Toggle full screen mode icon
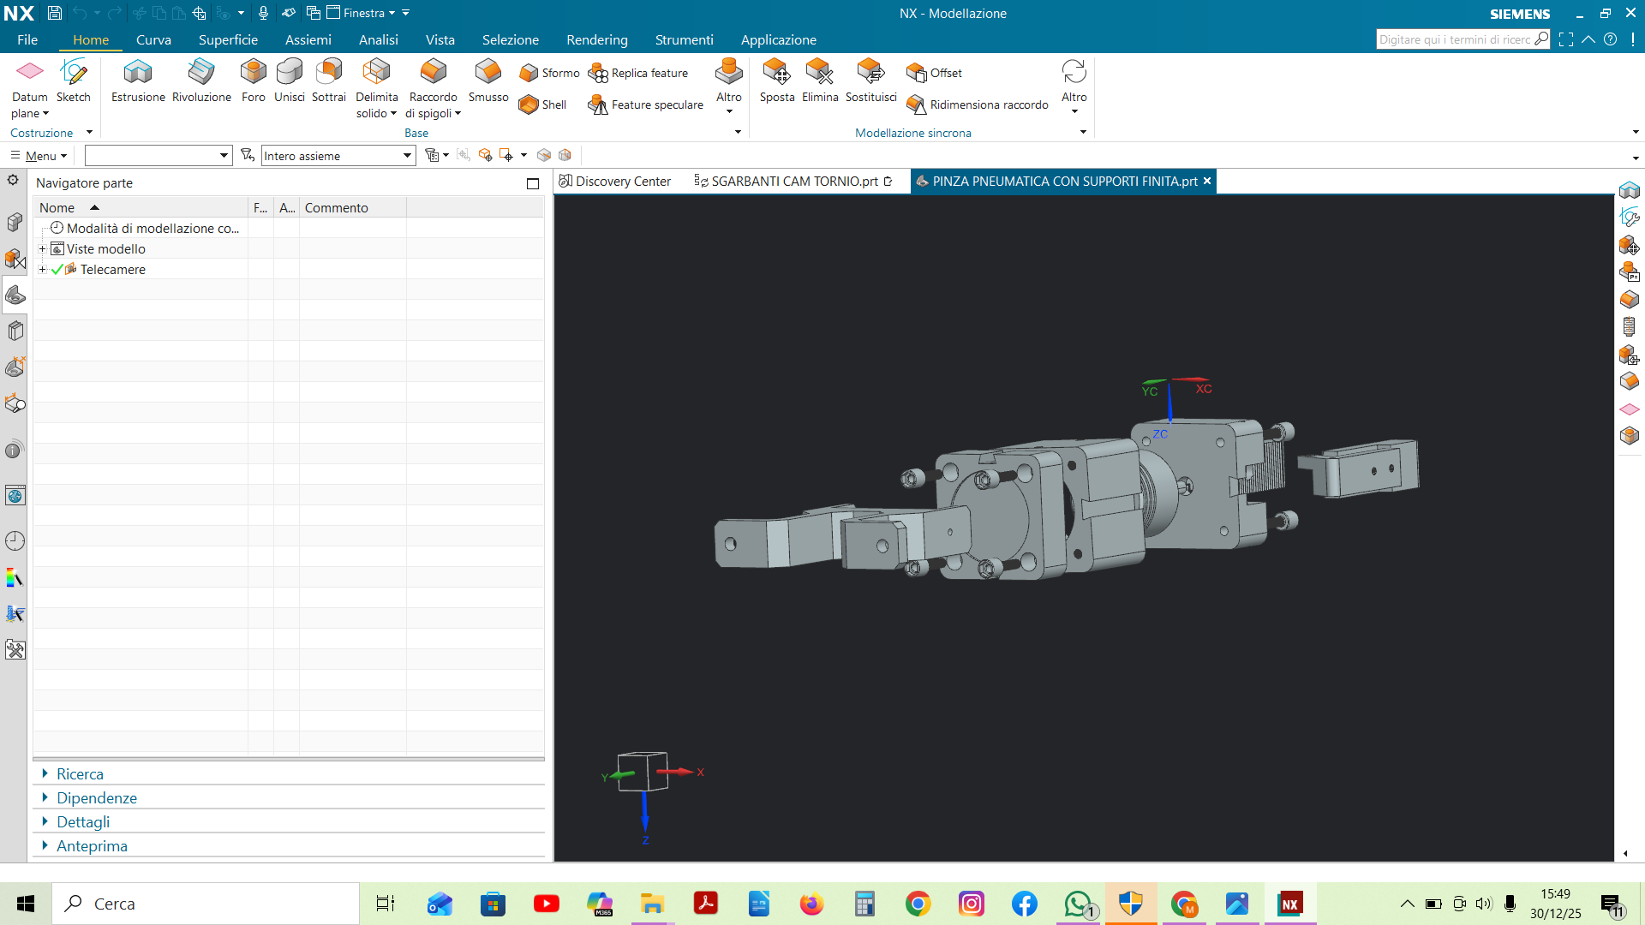The image size is (1645, 925). pos(1566,39)
